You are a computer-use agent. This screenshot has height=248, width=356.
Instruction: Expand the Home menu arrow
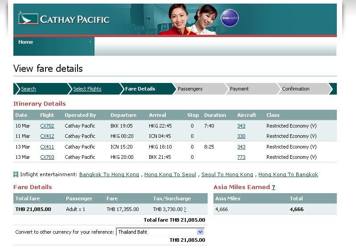pyautogui.click(x=90, y=42)
